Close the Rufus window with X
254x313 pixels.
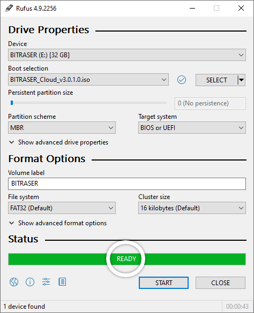pyautogui.click(x=241, y=8)
